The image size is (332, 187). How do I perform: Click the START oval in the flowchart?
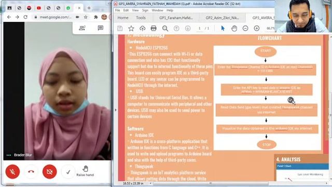(x=266, y=51)
